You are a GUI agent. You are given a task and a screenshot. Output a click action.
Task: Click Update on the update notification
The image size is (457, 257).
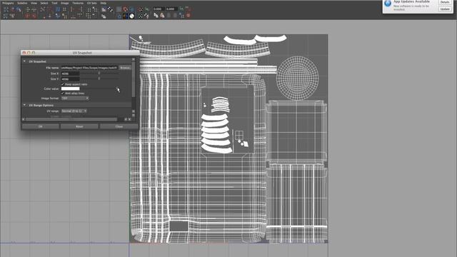pos(445,9)
